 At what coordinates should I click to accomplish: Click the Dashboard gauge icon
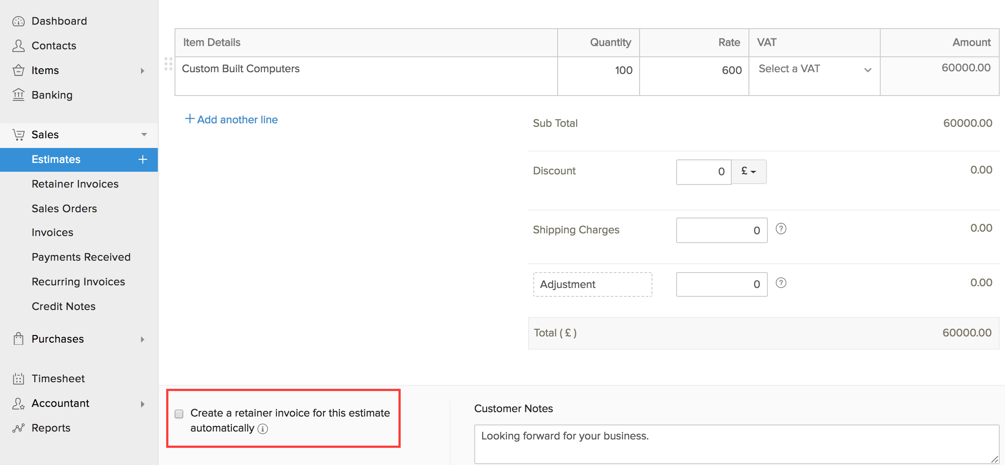point(19,21)
